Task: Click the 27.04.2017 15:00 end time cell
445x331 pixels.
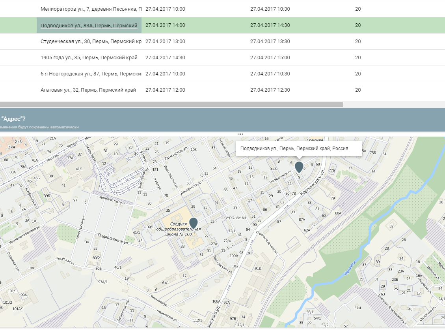Action: 270,58
